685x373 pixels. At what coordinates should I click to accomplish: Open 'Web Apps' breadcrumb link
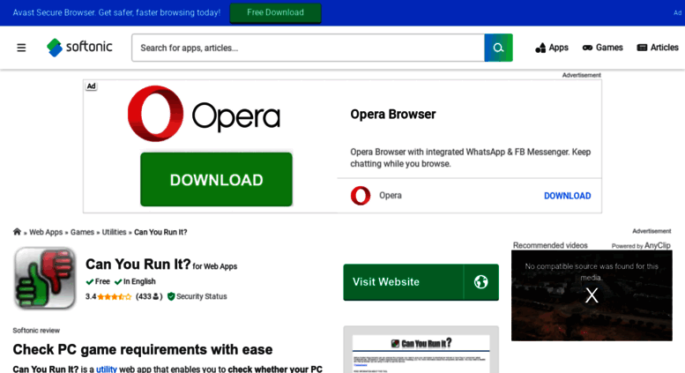click(x=46, y=233)
